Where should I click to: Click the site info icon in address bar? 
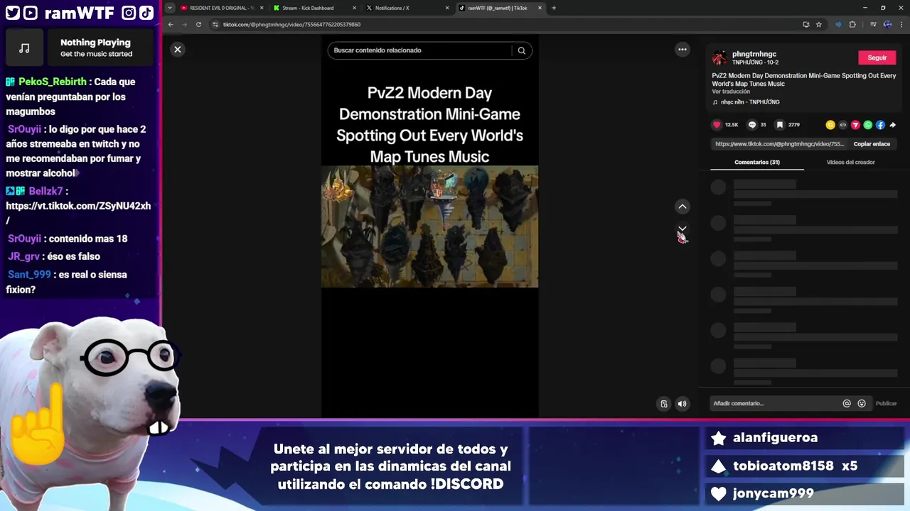[215, 24]
